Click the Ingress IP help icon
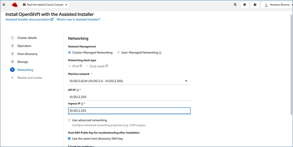Image resolution: width=293 pixels, height=147 pixels. pos(82,104)
